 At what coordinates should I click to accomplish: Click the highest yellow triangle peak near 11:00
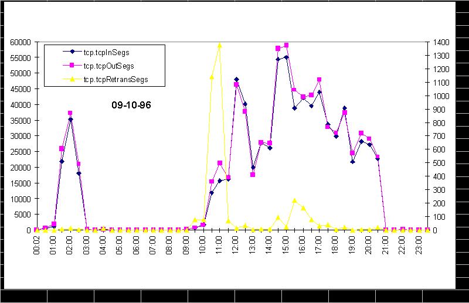[220, 45]
